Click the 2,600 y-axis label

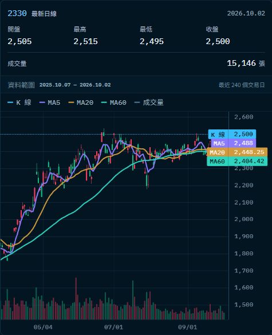point(244,117)
